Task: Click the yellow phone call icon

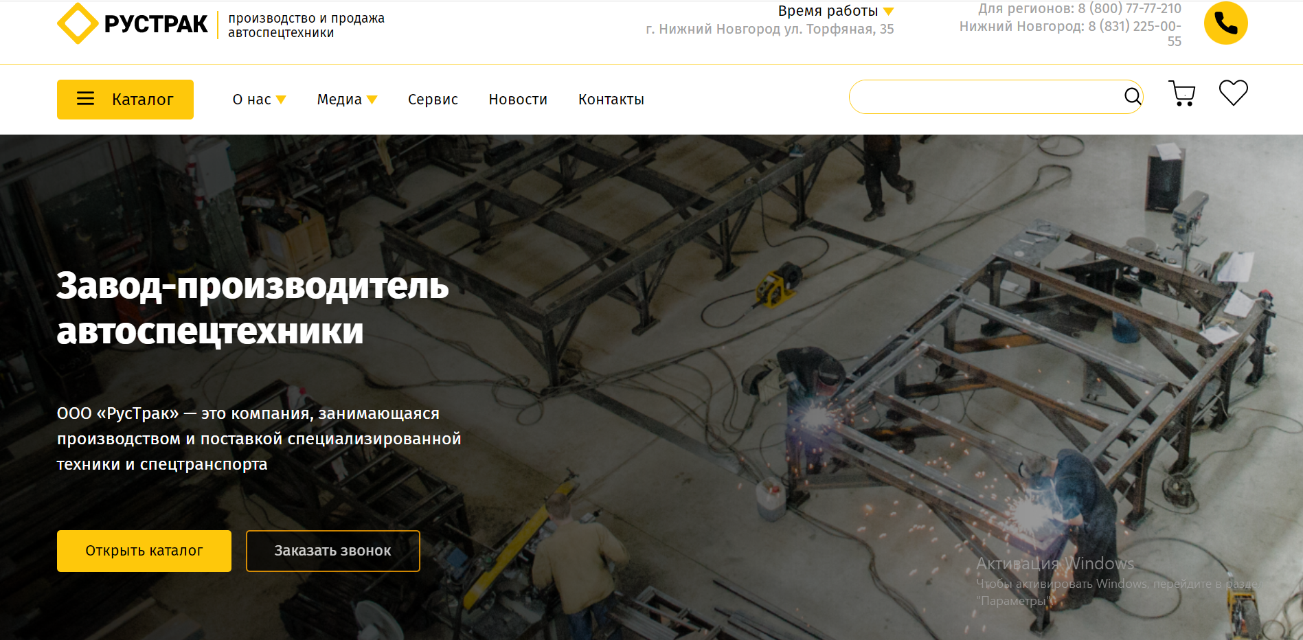Action: pyautogui.click(x=1225, y=23)
